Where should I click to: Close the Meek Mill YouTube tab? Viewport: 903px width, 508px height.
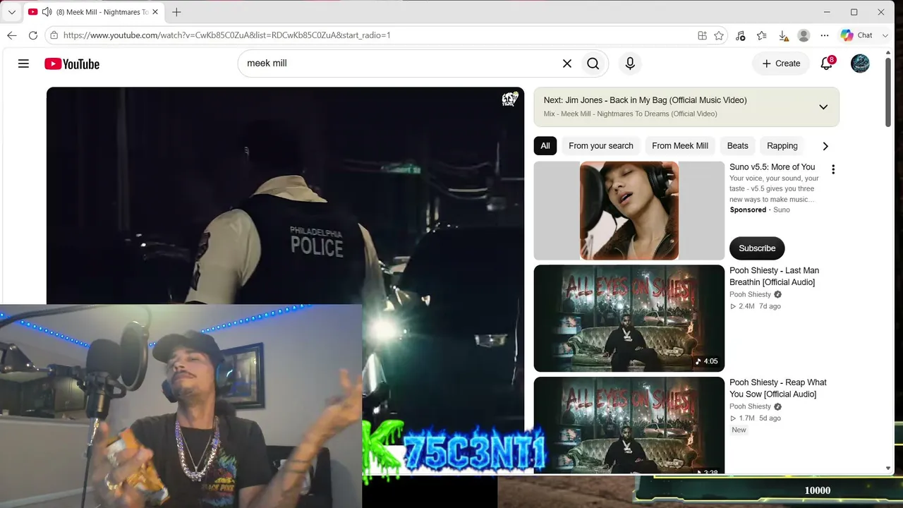155,12
